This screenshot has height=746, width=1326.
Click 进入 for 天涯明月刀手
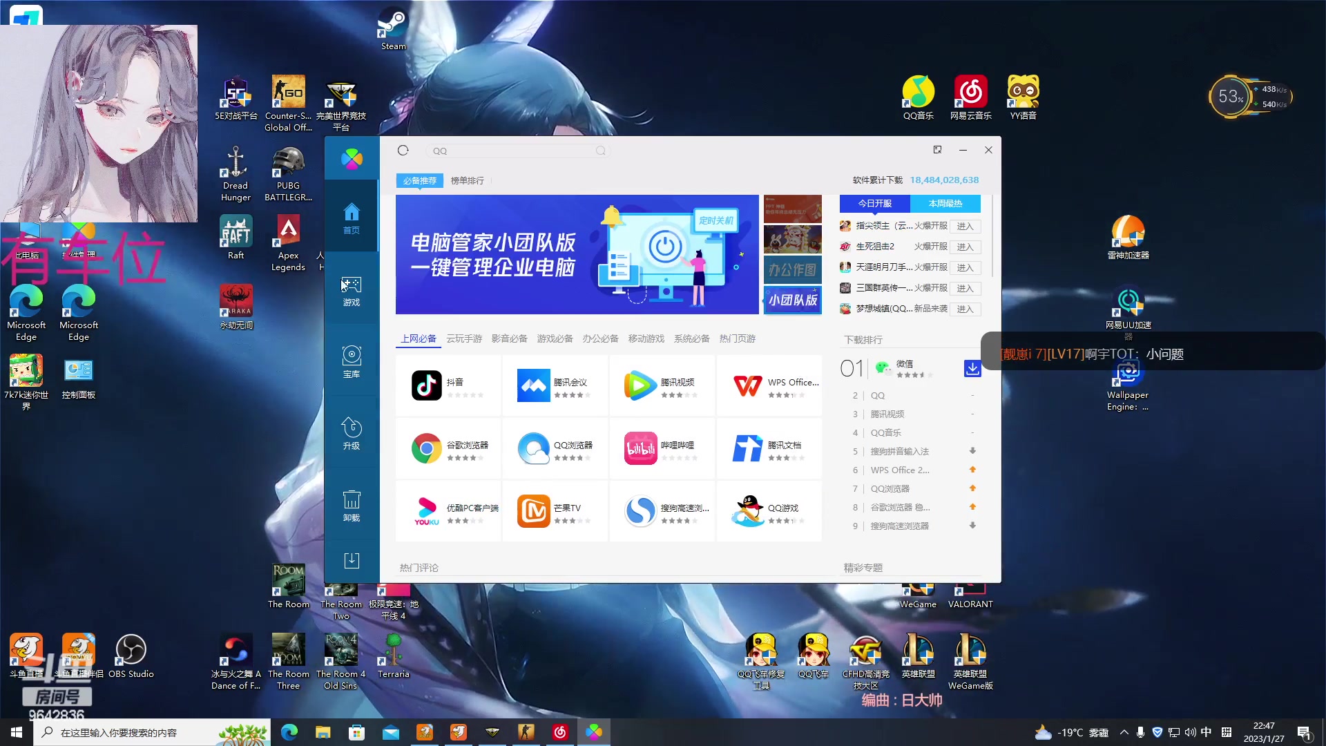click(965, 267)
